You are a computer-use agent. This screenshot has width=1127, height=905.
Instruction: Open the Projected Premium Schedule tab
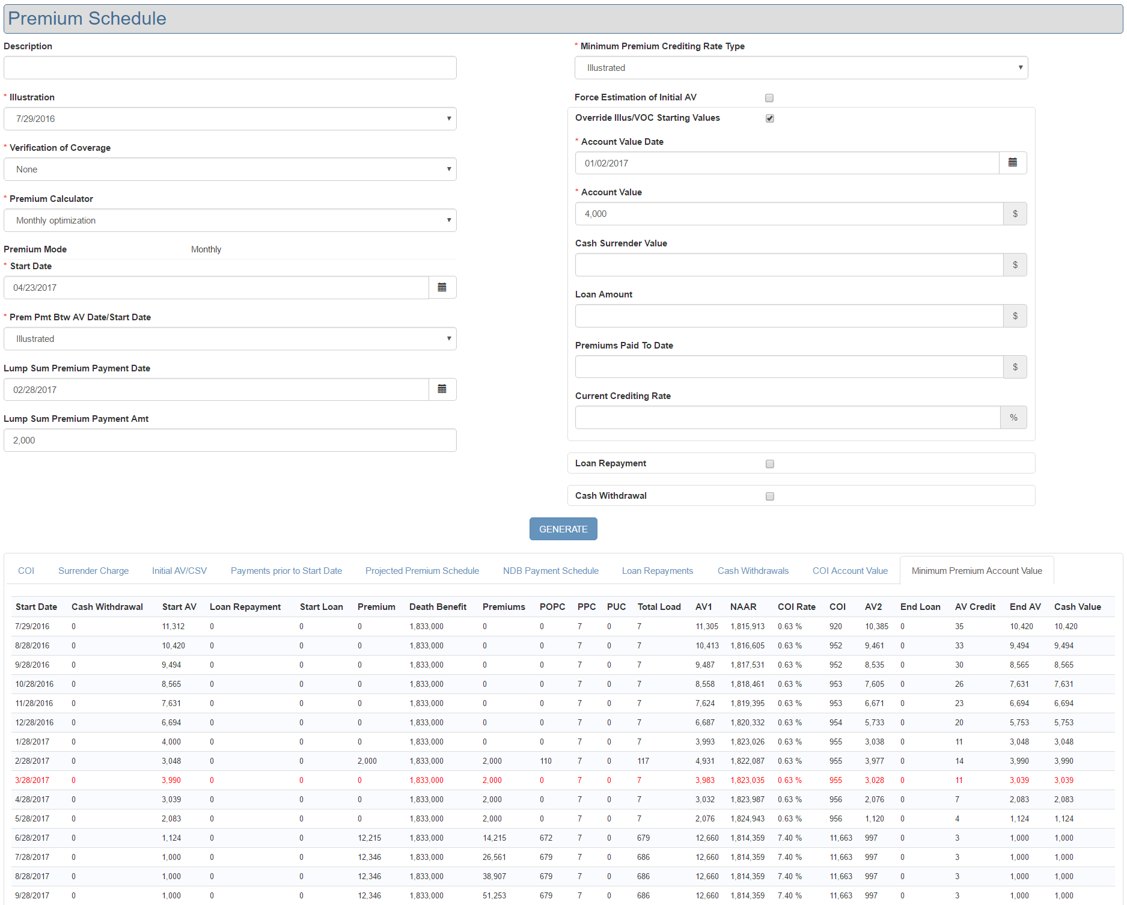tap(422, 571)
